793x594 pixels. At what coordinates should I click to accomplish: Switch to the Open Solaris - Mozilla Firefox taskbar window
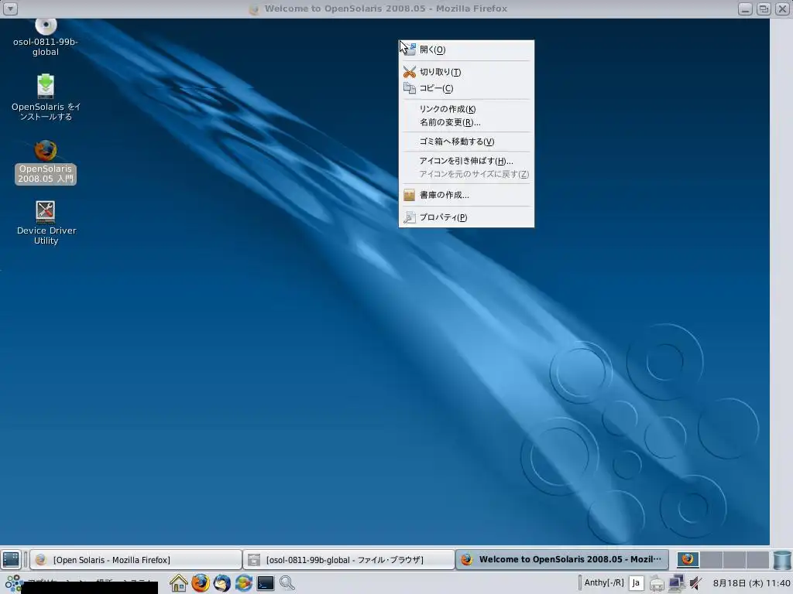pyautogui.click(x=136, y=560)
